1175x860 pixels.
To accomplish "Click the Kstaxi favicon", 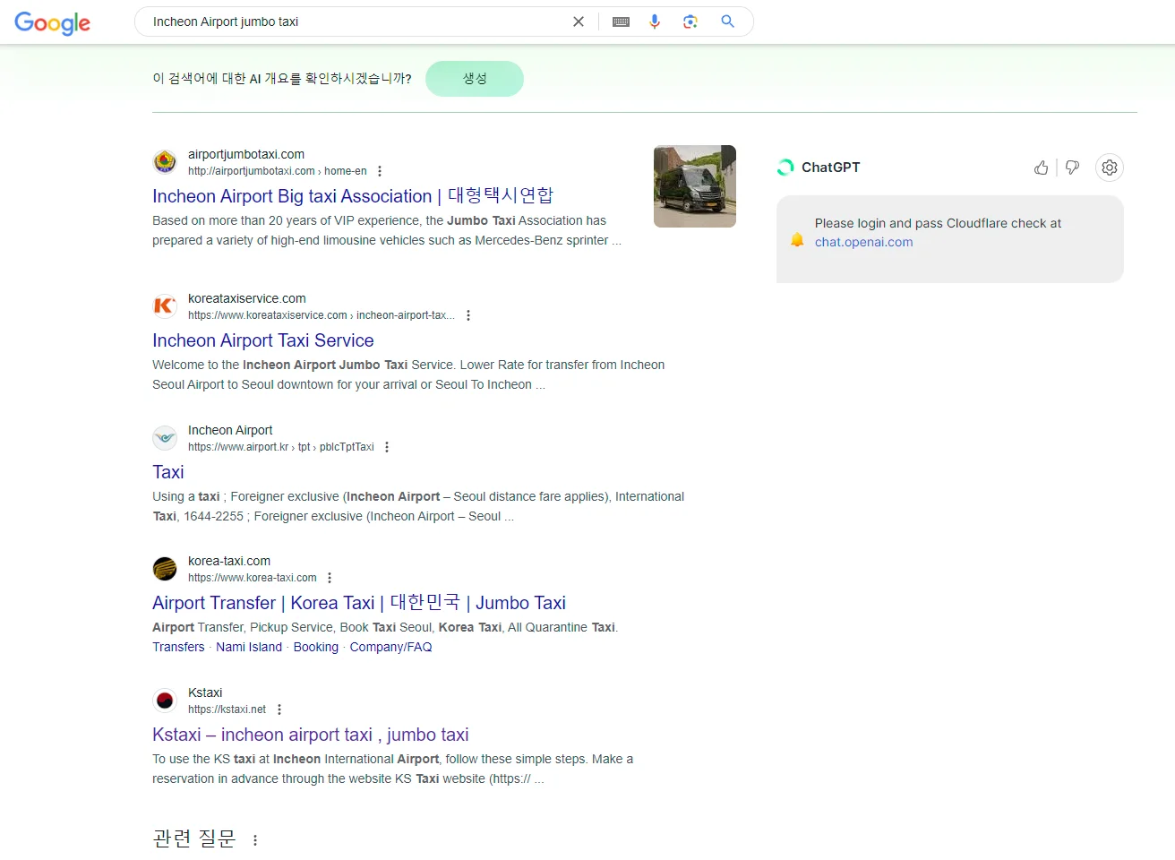I will [165, 701].
